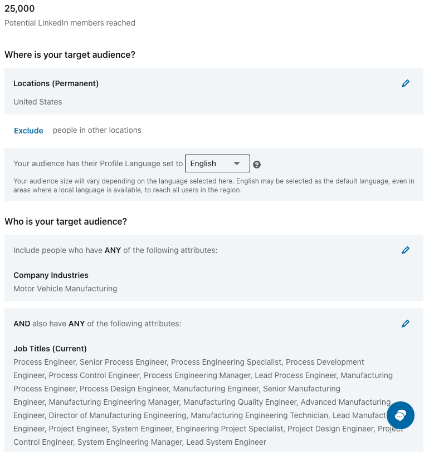Click the pencil icon to edit Locations
Image resolution: width=429 pixels, height=452 pixels.
(x=406, y=83)
